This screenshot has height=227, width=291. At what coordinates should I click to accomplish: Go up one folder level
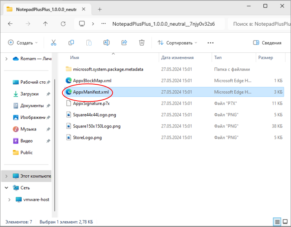click(x=45, y=24)
